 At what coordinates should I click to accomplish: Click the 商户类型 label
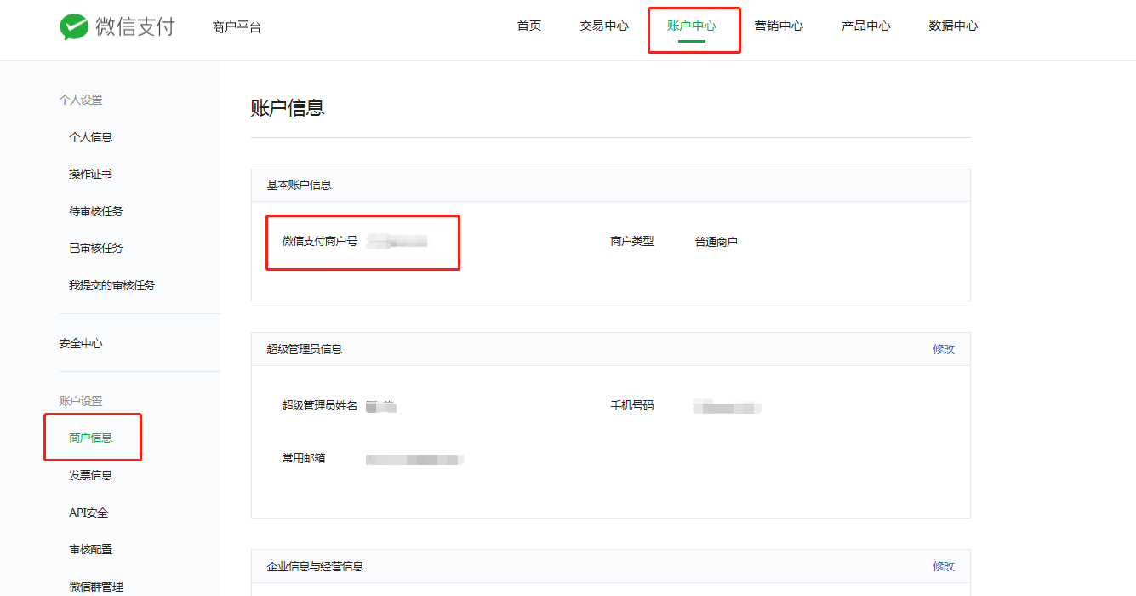(x=632, y=241)
